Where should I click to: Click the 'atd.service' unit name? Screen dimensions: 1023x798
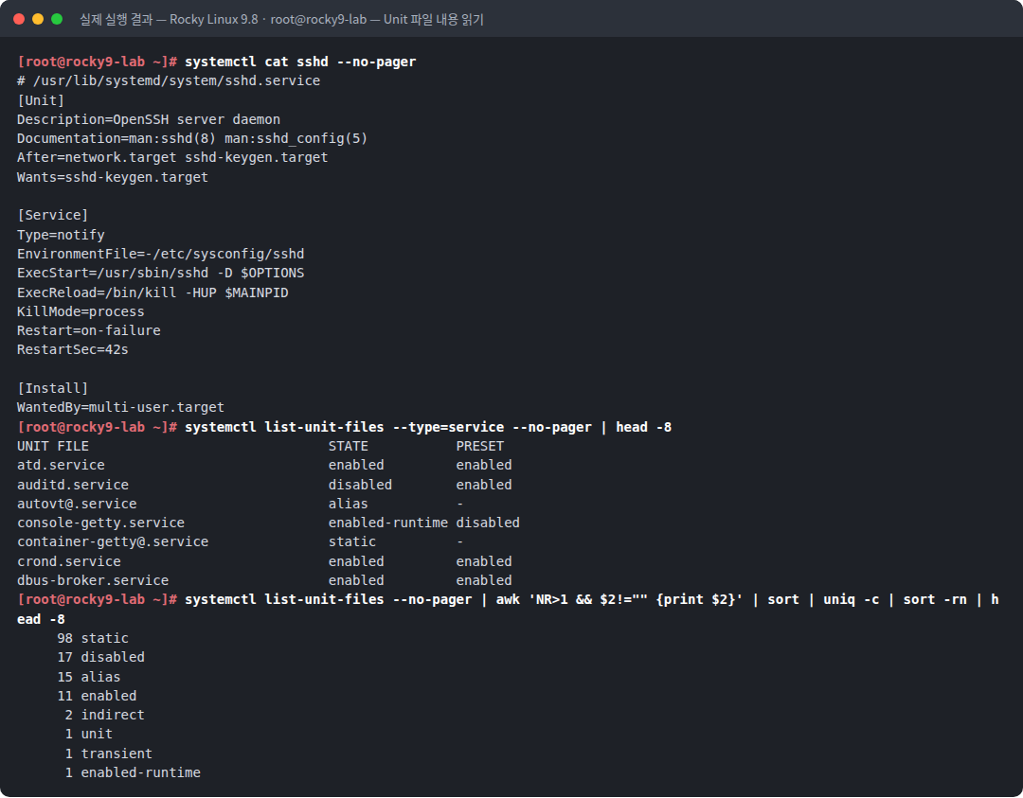[61, 465]
